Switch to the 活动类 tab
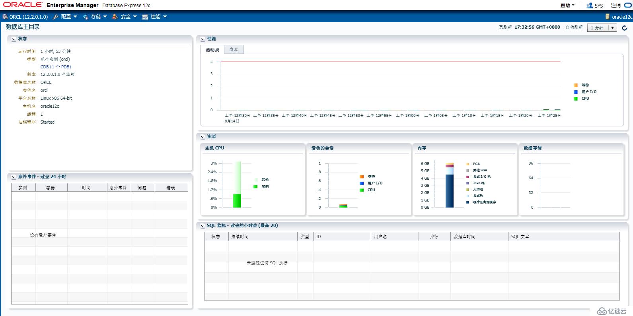Image resolution: width=633 pixels, height=316 pixels. [x=212, y=50]
